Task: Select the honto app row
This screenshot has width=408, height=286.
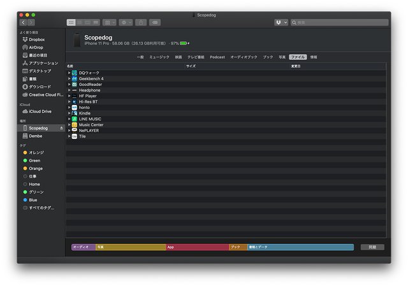Action: [226, 108]
